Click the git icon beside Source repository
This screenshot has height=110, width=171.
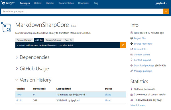click(x=131, y=43)
